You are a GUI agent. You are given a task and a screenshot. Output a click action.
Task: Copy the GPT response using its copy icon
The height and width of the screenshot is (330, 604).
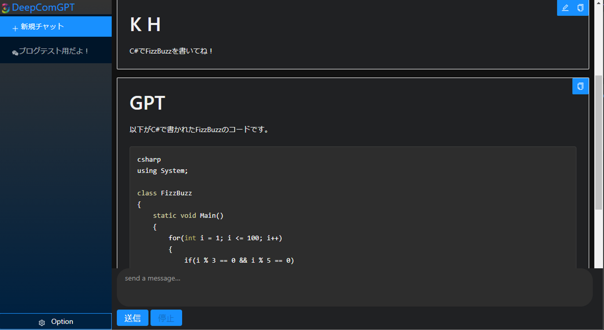(580, 86)
